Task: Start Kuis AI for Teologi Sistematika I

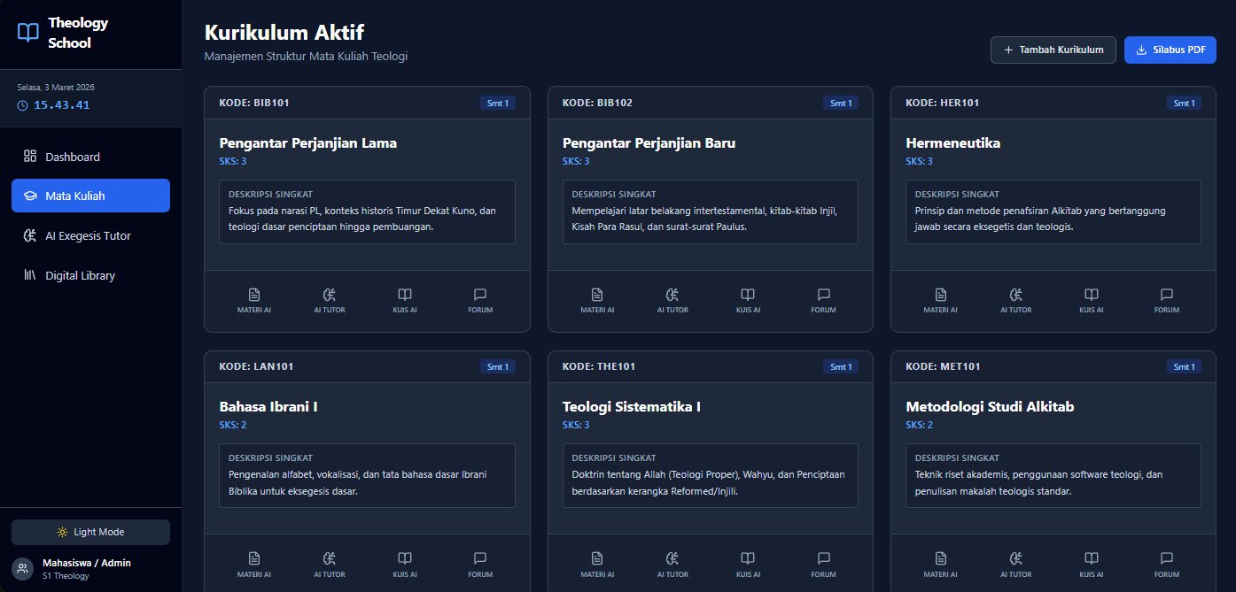Action: [748, 565]
